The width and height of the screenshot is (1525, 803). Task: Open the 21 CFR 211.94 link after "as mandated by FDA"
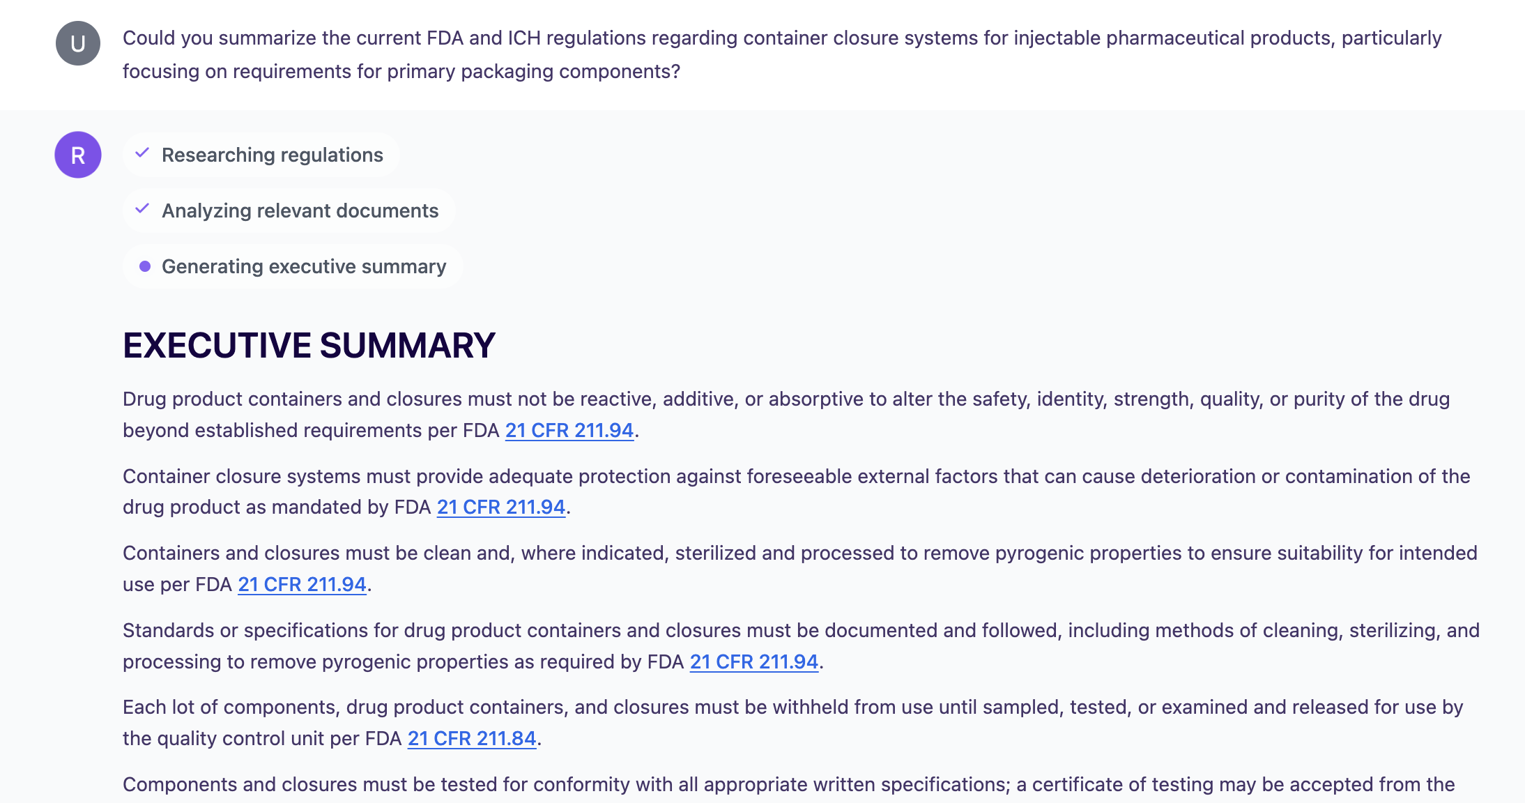pos(500,507)
